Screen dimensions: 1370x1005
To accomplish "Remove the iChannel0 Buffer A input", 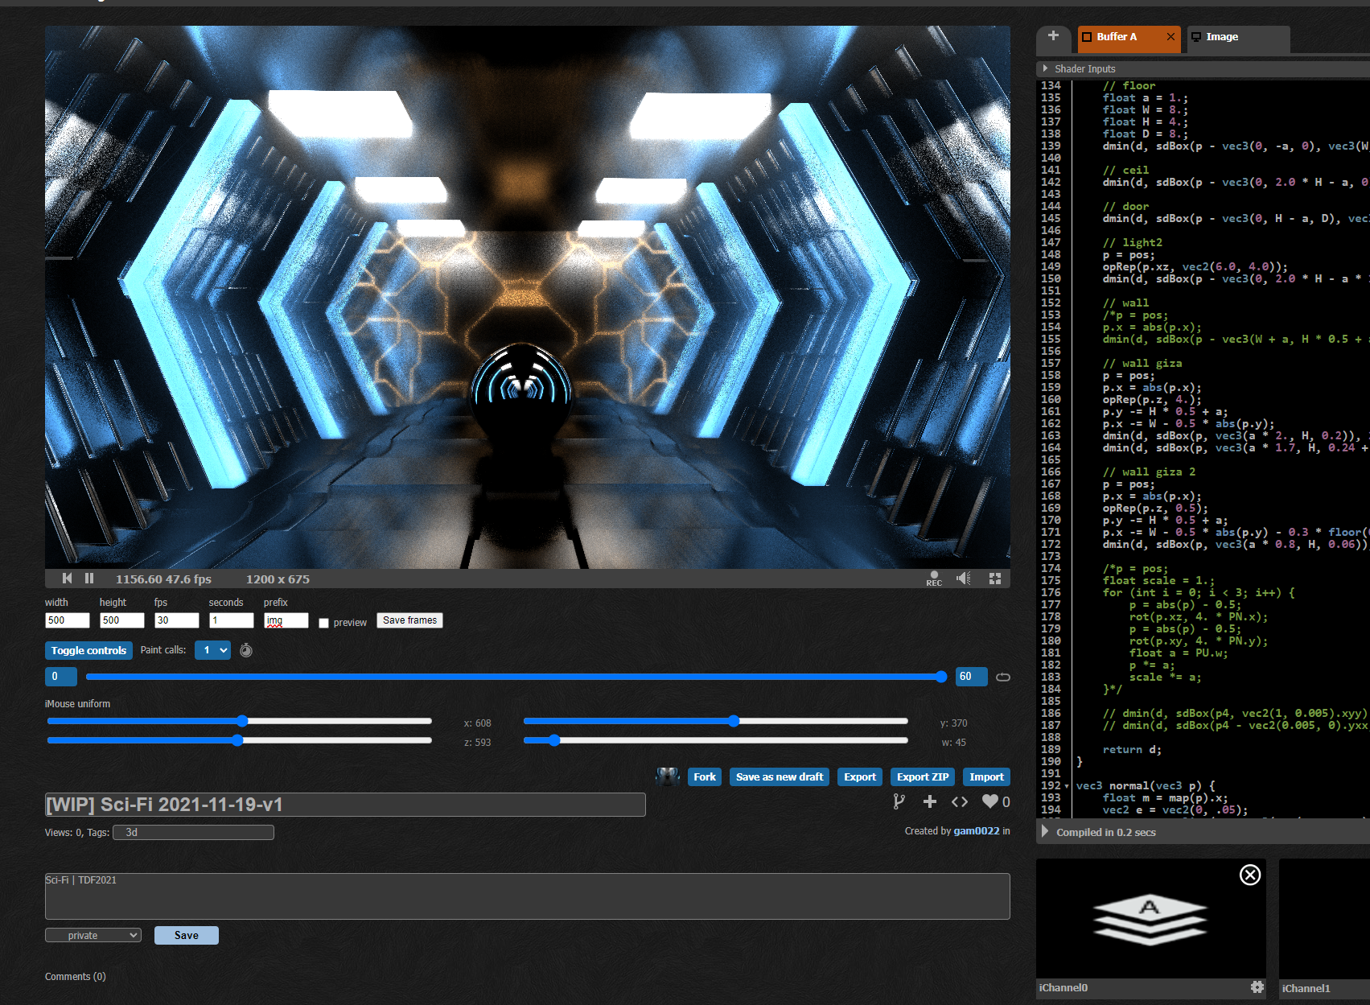I will (1250, 875).
